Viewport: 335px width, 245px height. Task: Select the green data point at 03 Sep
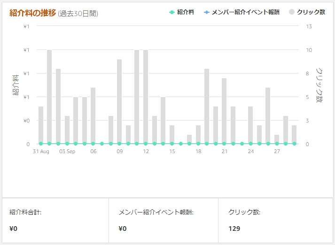pyautogui.click(x=67, y=144)
